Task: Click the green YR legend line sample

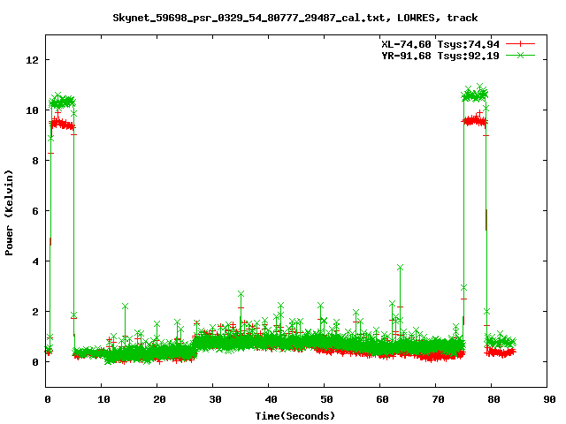Action: point(520,55)
